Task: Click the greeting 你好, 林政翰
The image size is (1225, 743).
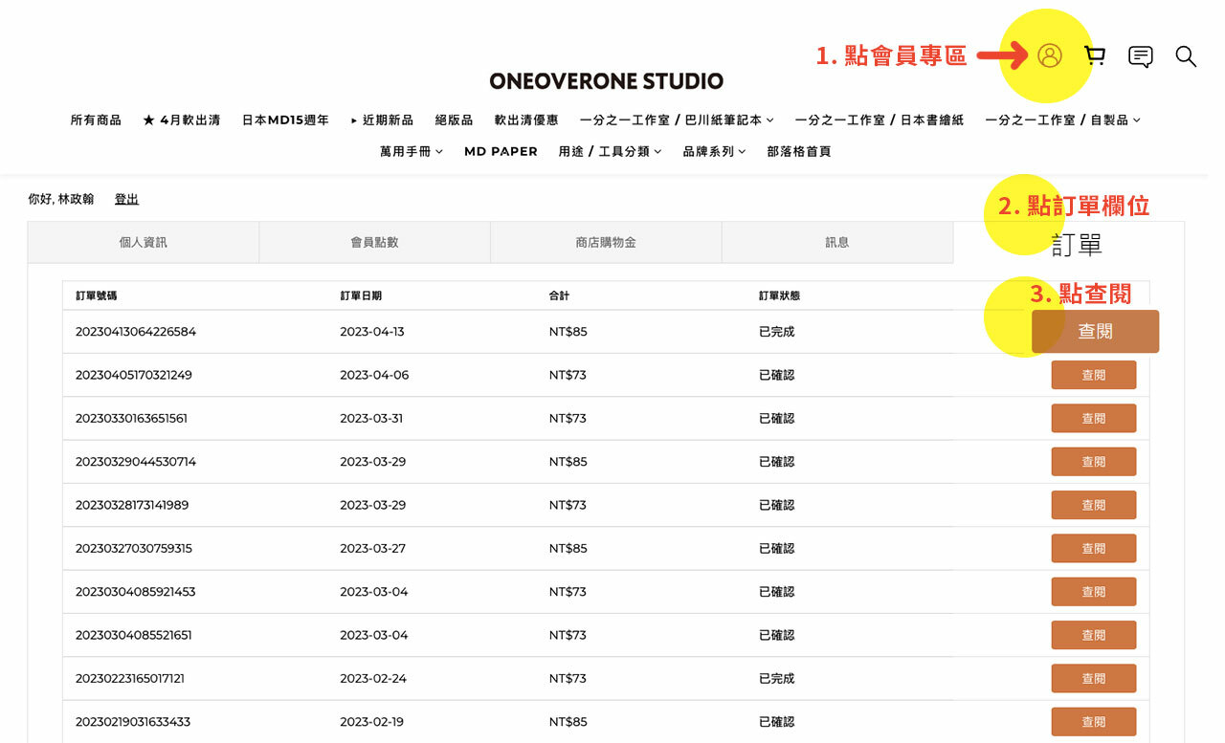Action: [x=61, y=200]
